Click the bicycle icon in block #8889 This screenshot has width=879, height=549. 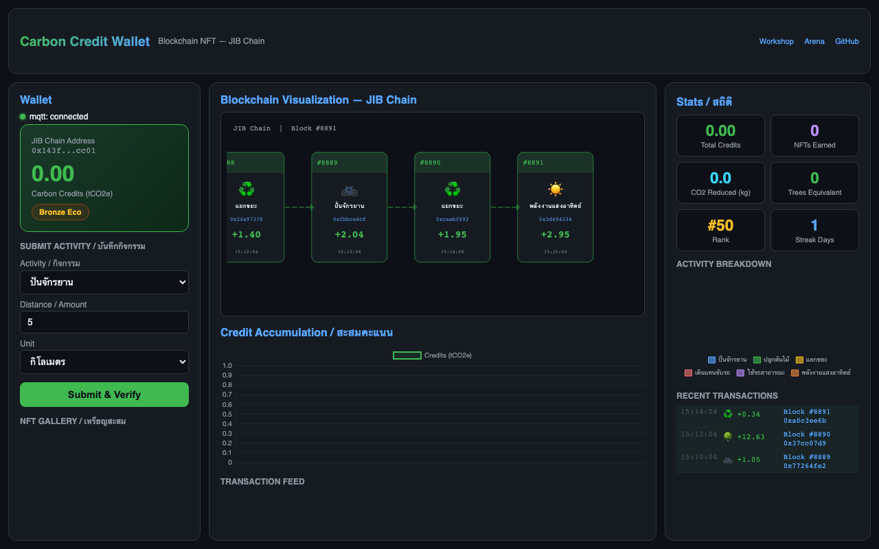point(349,189)
